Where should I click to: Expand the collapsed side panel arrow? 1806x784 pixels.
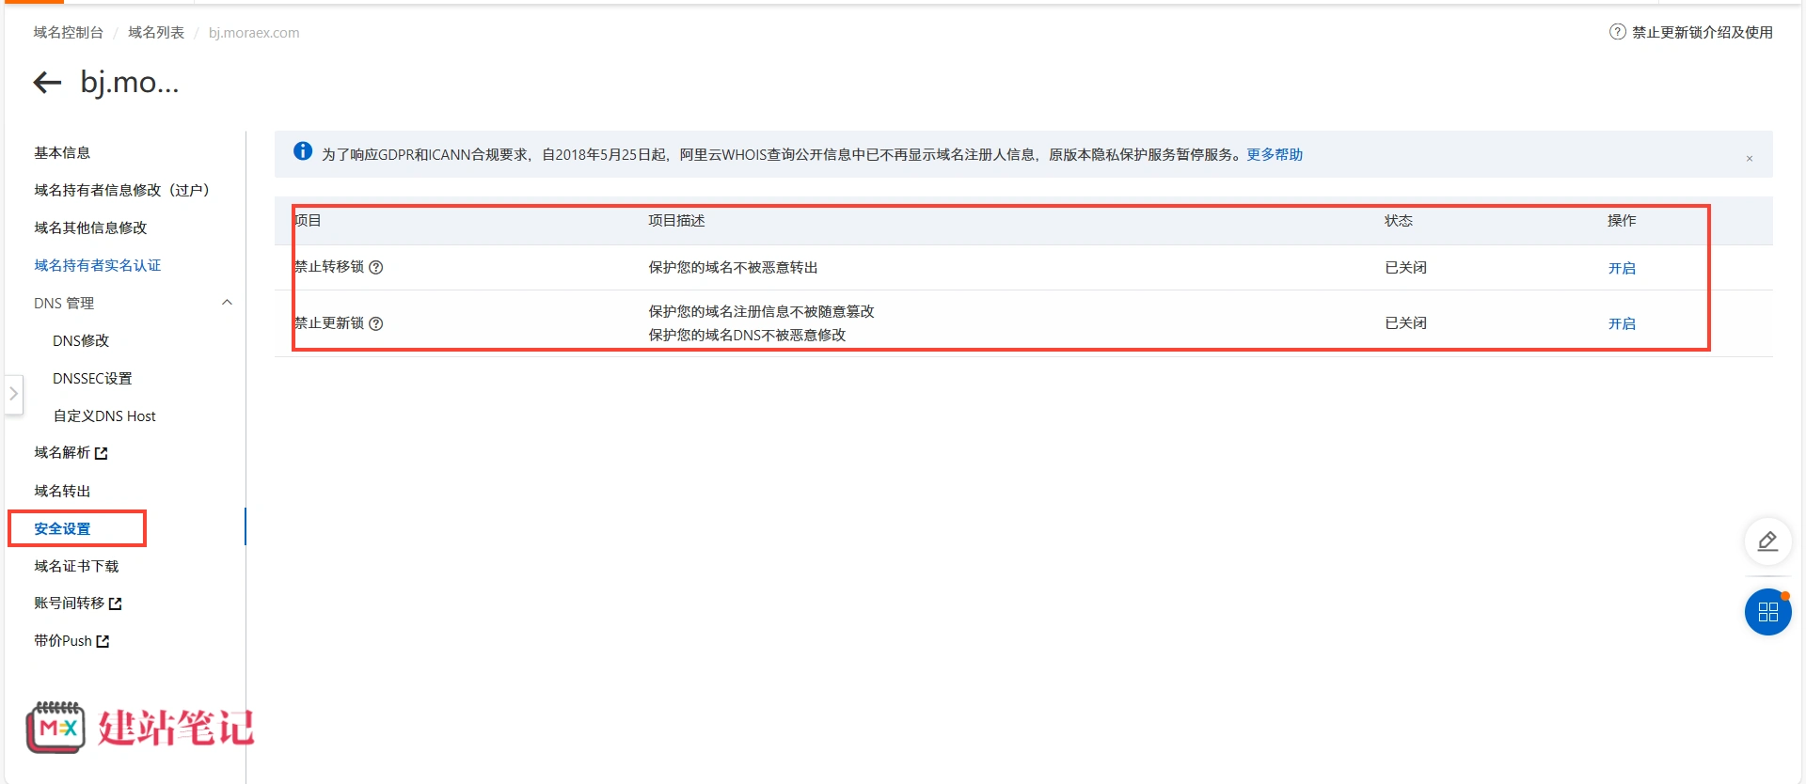tap(13, 394)
